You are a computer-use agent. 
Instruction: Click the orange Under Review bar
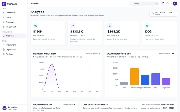134,77
